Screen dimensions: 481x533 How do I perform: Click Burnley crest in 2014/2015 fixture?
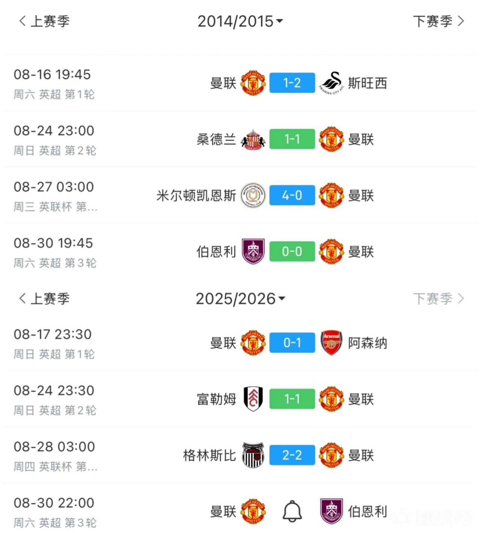253,252
